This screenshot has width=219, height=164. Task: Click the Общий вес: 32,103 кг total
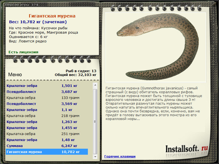pos(76,75)
